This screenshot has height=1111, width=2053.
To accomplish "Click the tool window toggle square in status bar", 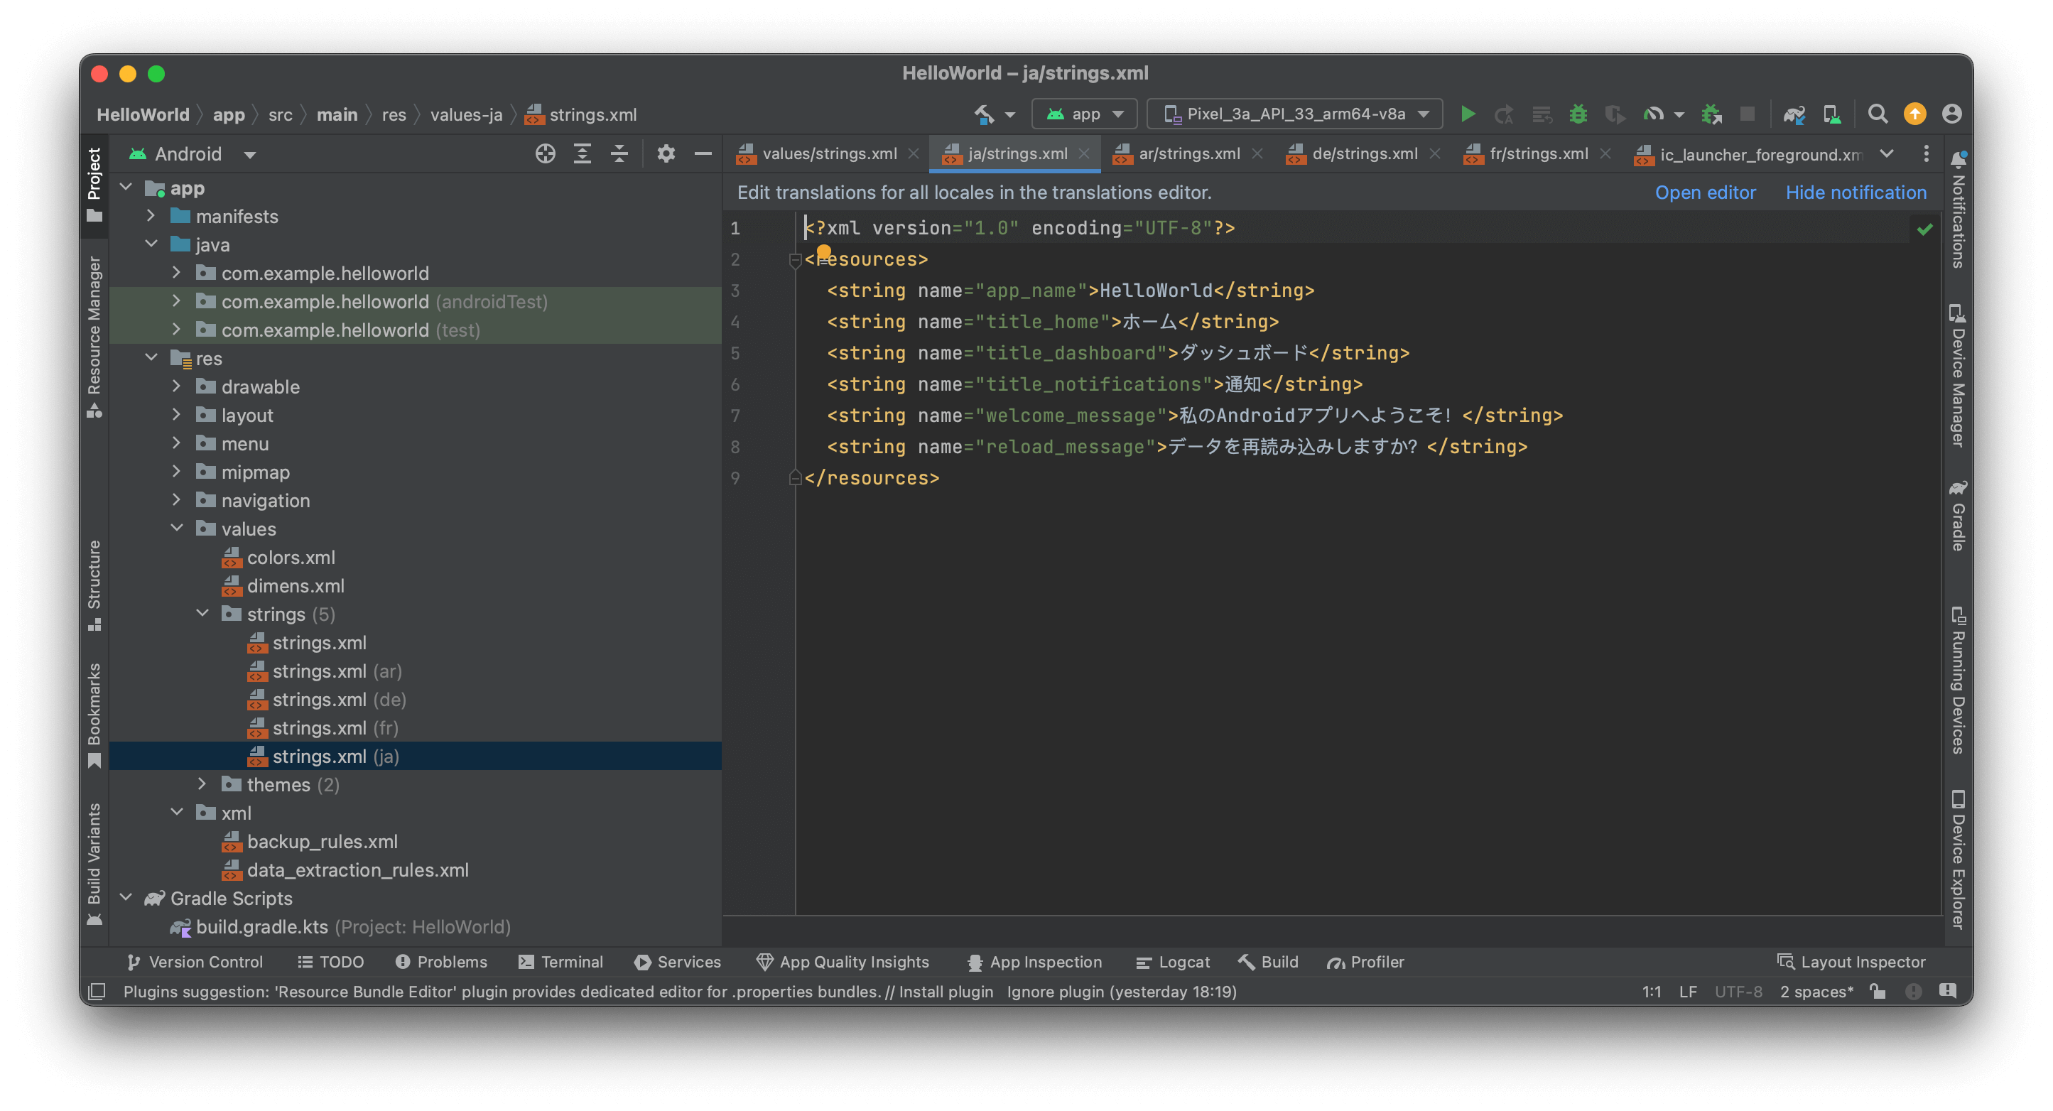I will coord(97,992).
